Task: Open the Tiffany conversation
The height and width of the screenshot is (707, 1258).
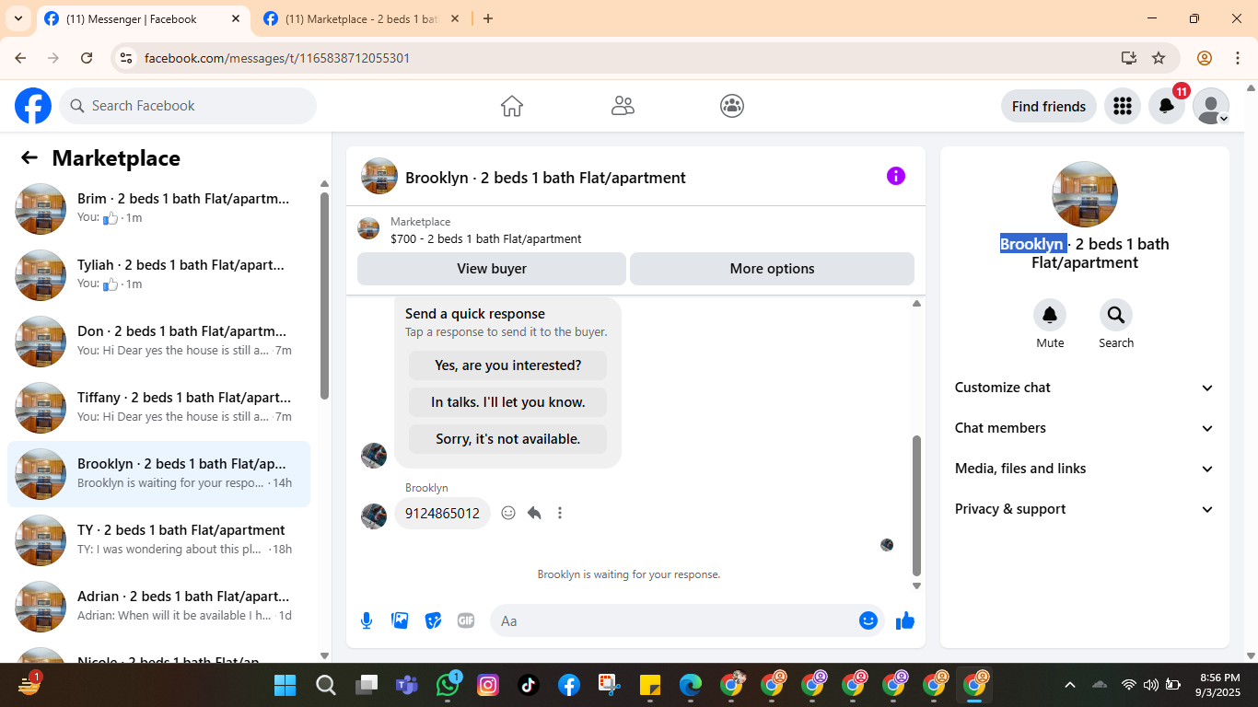Action: pos(158,408)
